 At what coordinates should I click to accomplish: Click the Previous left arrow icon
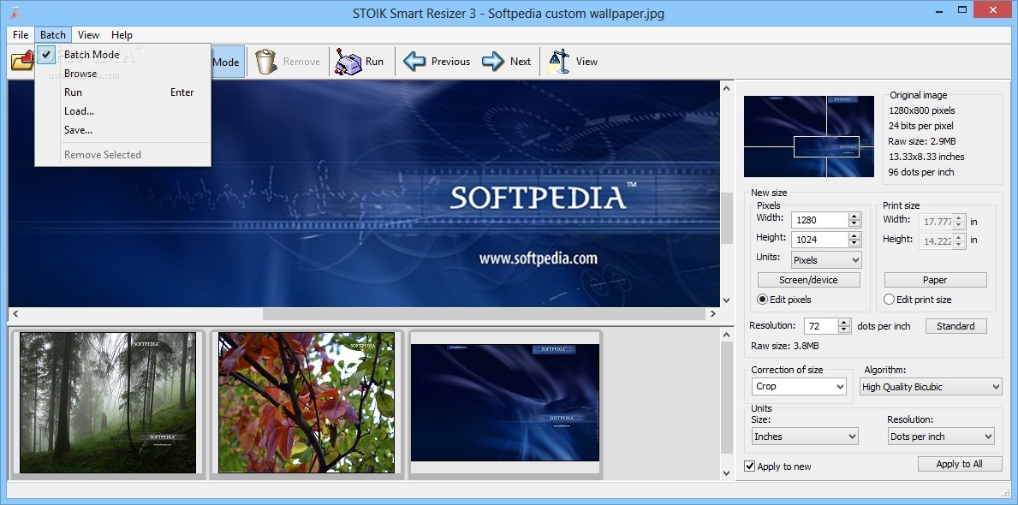414,62
